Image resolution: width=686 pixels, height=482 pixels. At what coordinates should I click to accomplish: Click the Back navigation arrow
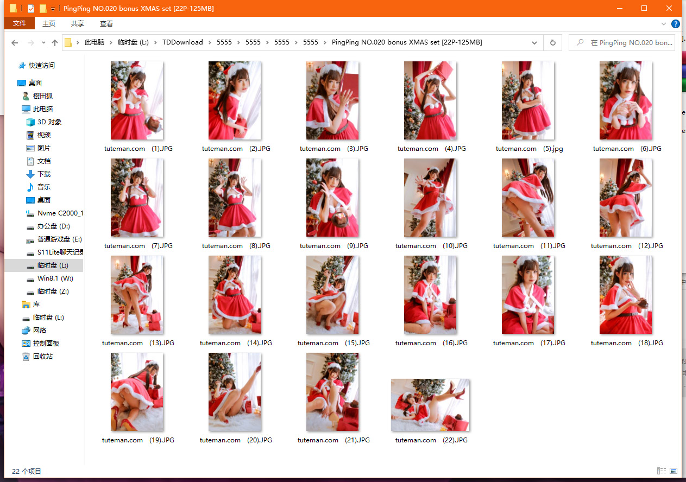pos(15,43)
